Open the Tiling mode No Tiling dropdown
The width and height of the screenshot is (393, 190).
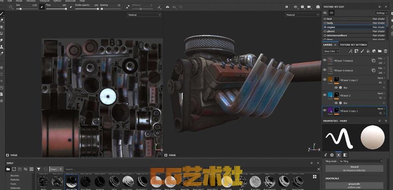tap(361, 161)
